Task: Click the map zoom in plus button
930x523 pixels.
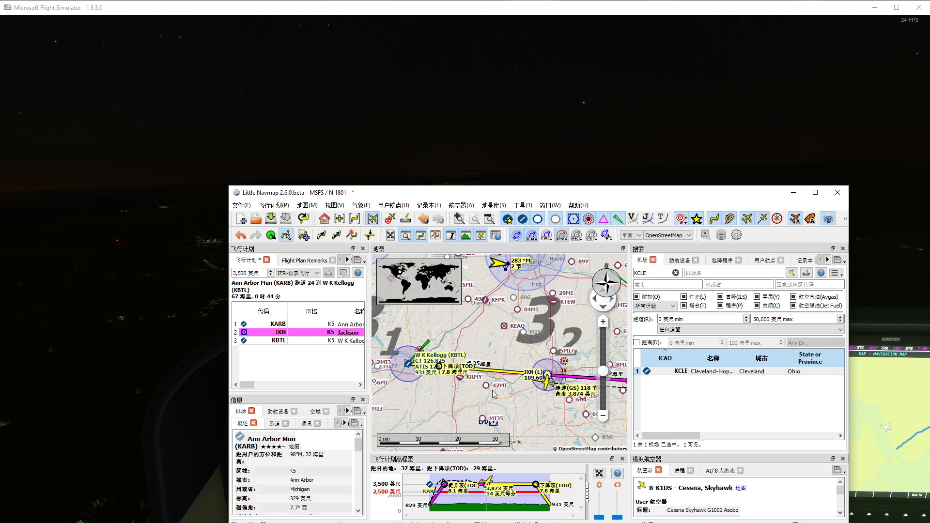Action: pos(603,322)
